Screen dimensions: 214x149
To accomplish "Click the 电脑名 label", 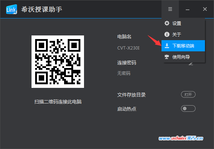I will (124, 37).
